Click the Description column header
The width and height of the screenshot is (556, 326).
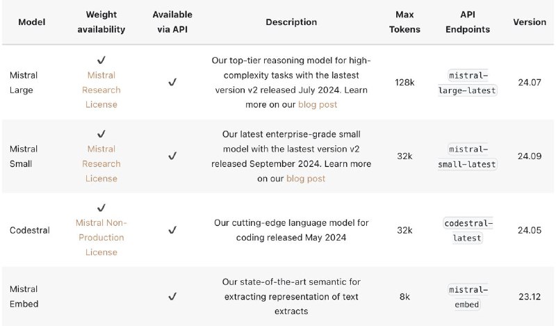pyautogui.click(x=291, y=22)
